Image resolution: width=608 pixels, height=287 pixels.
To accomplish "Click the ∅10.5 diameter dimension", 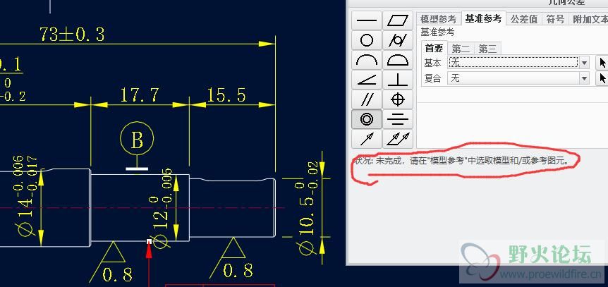I will pyautogui.click(x=307, y=208).
